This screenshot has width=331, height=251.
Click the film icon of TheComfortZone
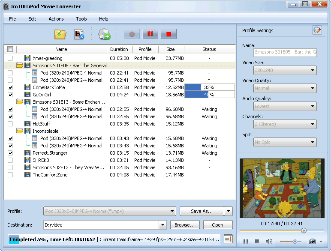(27, 175)
